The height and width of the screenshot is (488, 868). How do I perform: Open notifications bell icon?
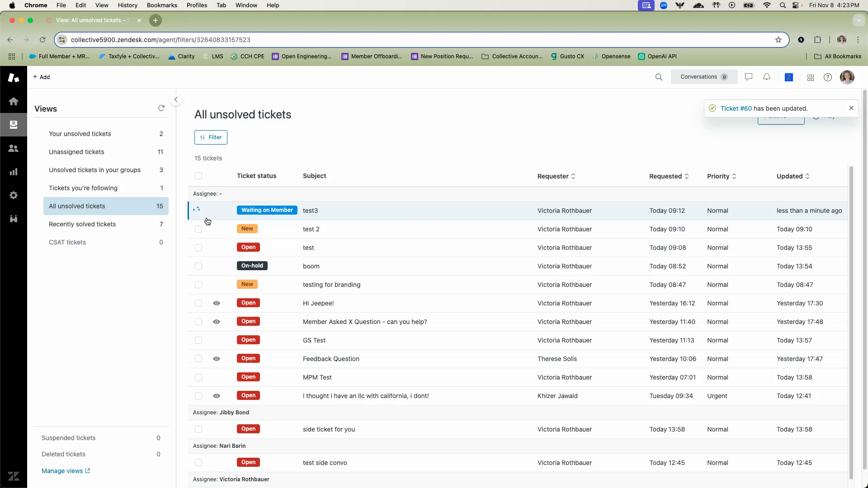[x=767, y=77]
